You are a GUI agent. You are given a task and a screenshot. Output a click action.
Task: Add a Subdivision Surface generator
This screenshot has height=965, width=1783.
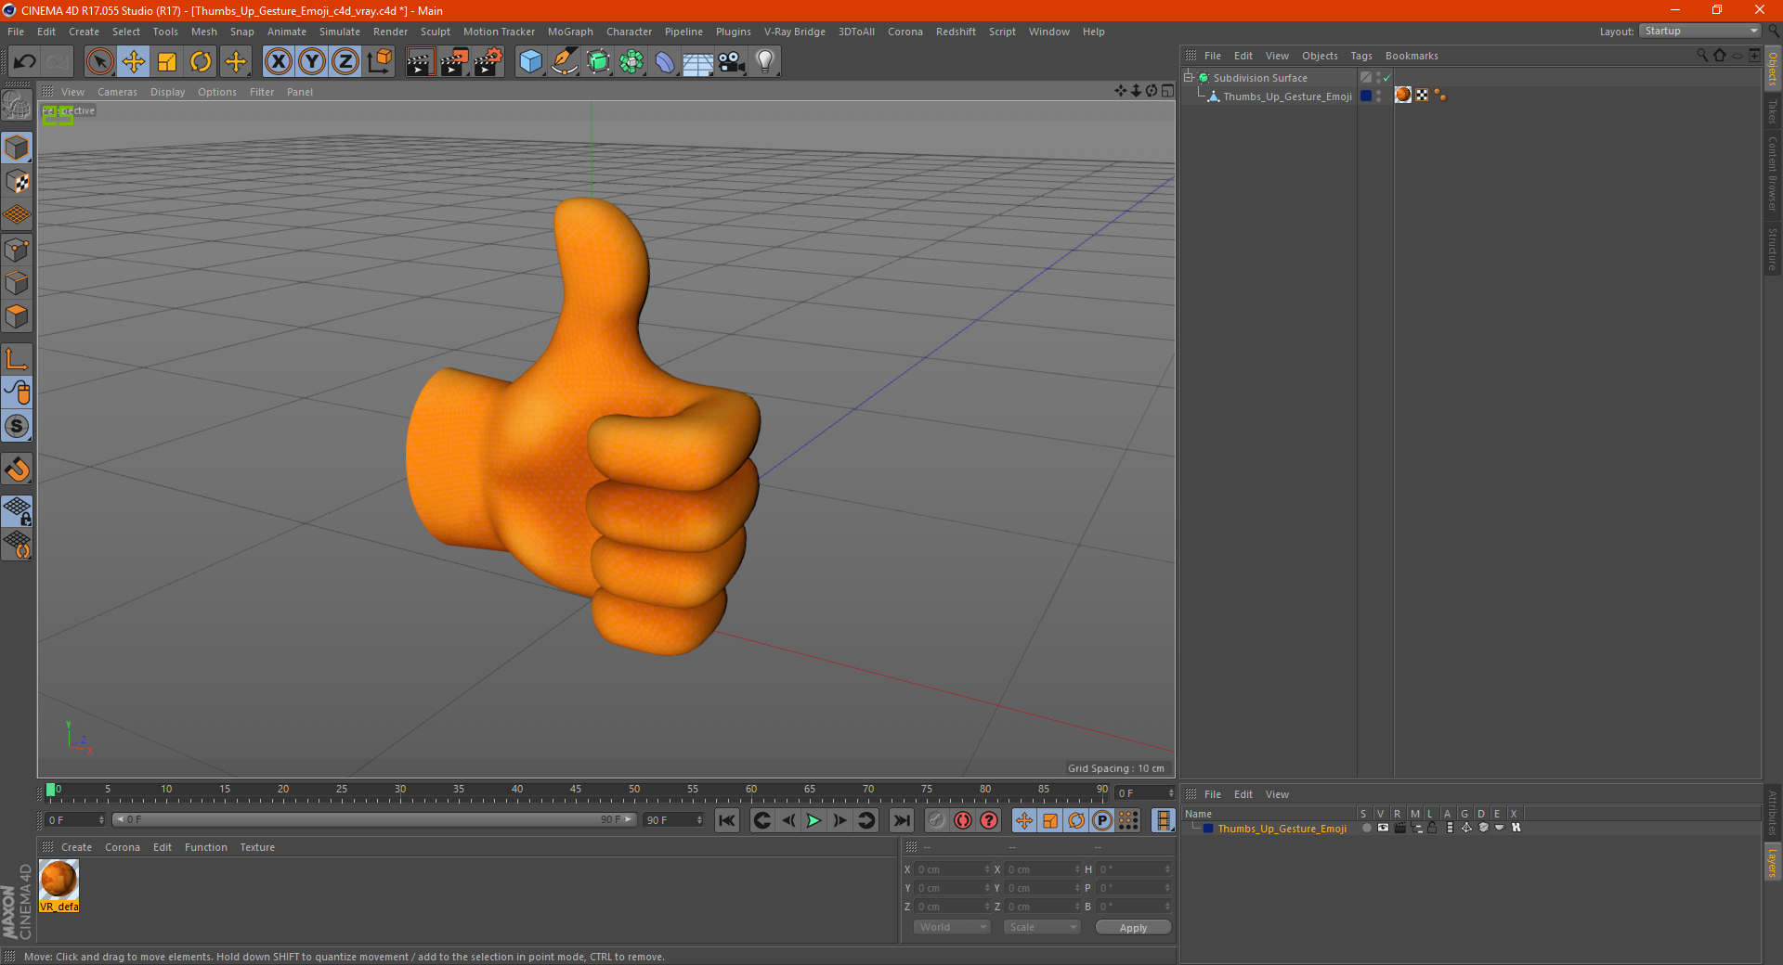[598, 62]
